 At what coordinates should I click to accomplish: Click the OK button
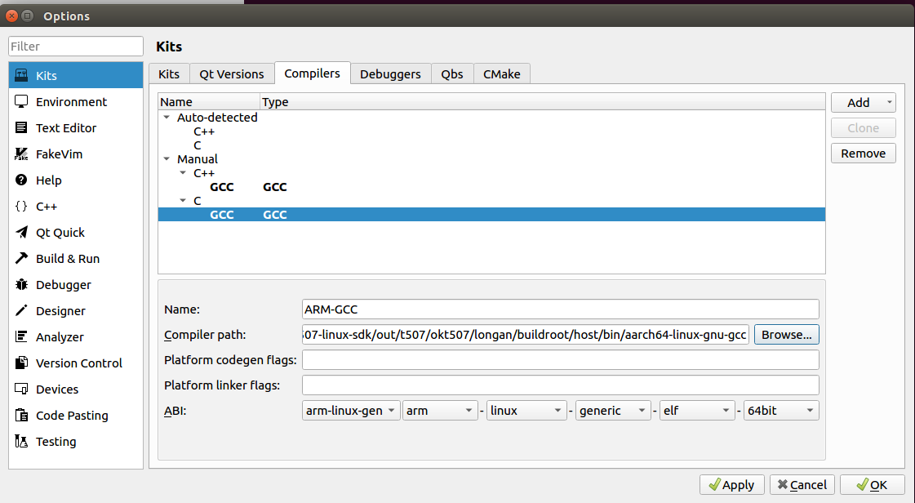(873, 485)
